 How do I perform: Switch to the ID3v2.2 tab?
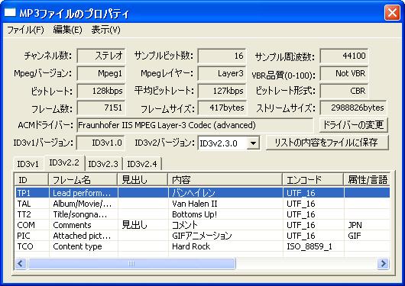coord(64,162)
